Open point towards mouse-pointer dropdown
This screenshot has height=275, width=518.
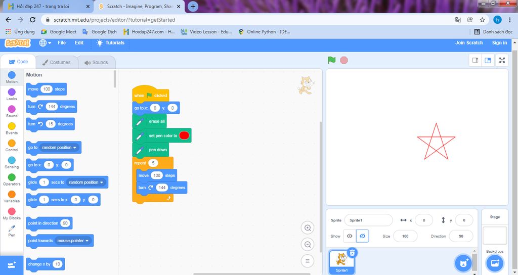73,241
